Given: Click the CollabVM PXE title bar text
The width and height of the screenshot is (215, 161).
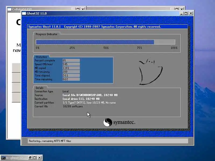Looking at the screenshot, I should click(22, 9).
